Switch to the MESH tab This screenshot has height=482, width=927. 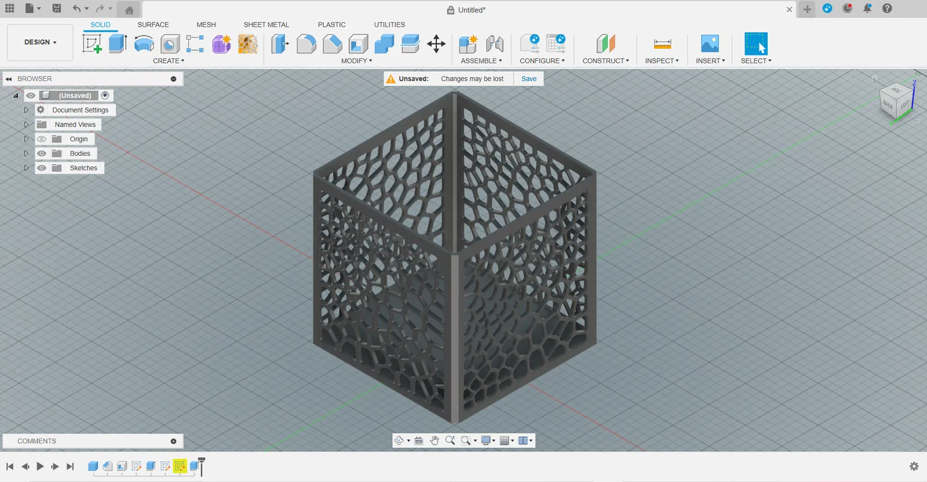pyautogui.click(x=206, y=25)
